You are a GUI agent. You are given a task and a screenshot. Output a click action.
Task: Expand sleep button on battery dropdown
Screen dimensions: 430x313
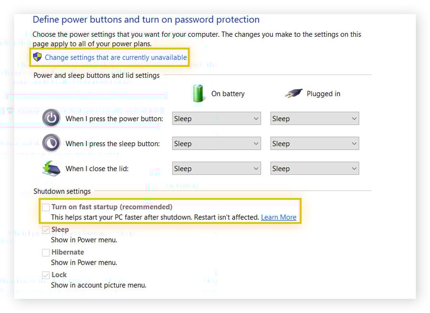(x=216, y=143)
